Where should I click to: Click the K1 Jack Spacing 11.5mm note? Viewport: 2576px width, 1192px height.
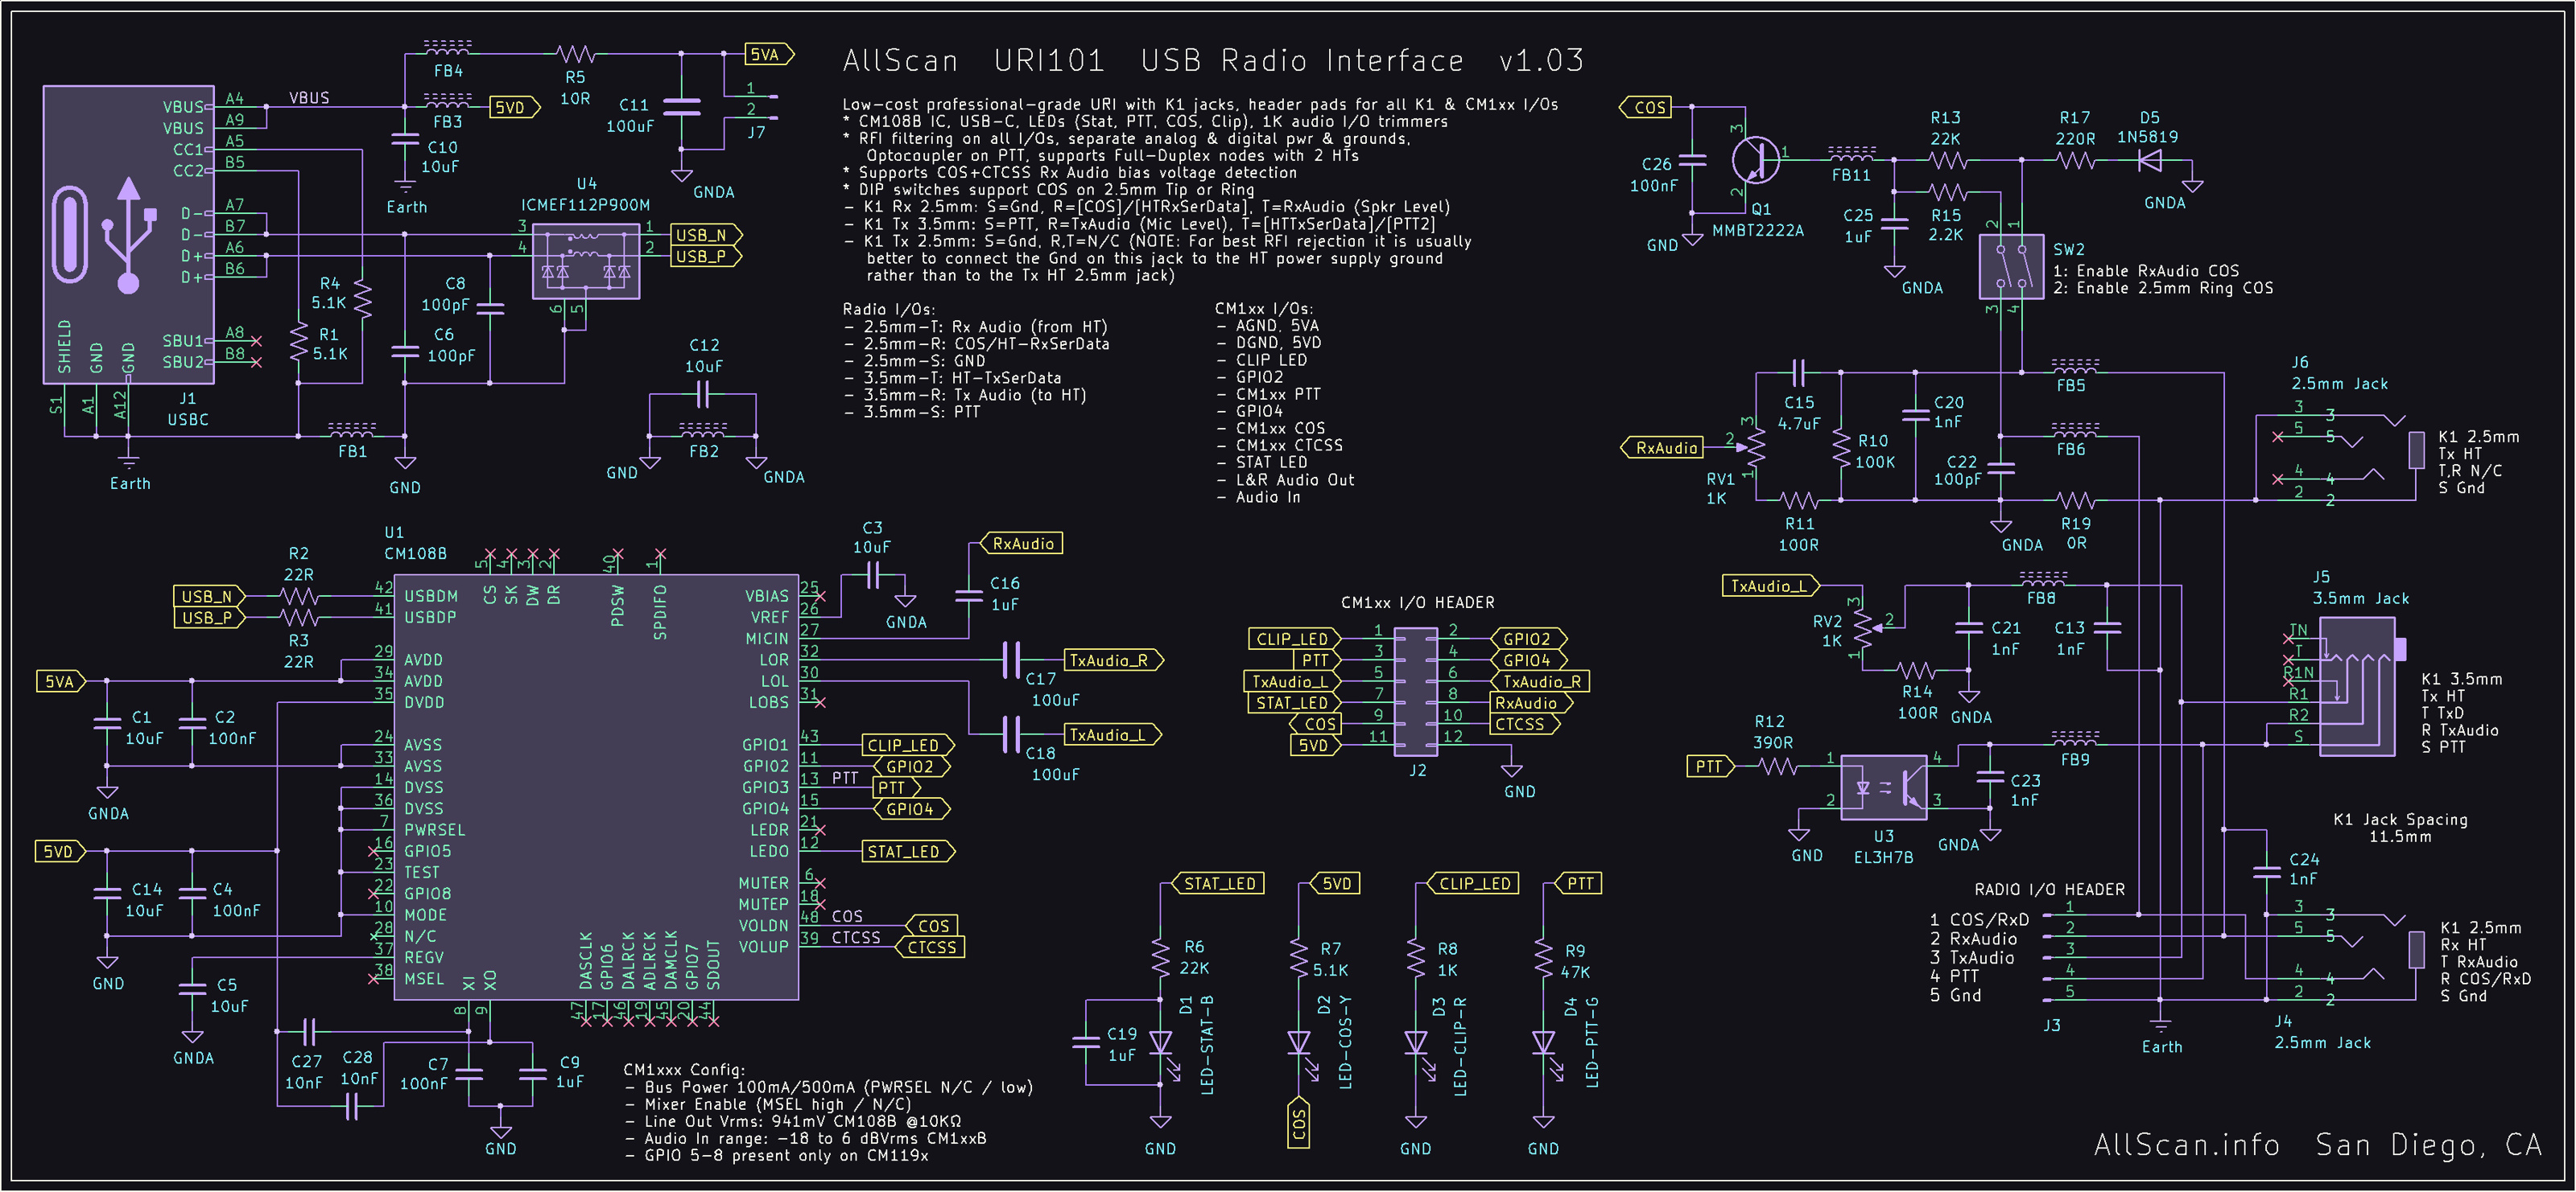tap(2400, 828)
